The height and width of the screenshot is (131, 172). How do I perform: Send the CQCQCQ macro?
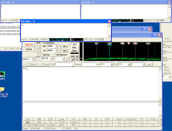pos(130,119)
